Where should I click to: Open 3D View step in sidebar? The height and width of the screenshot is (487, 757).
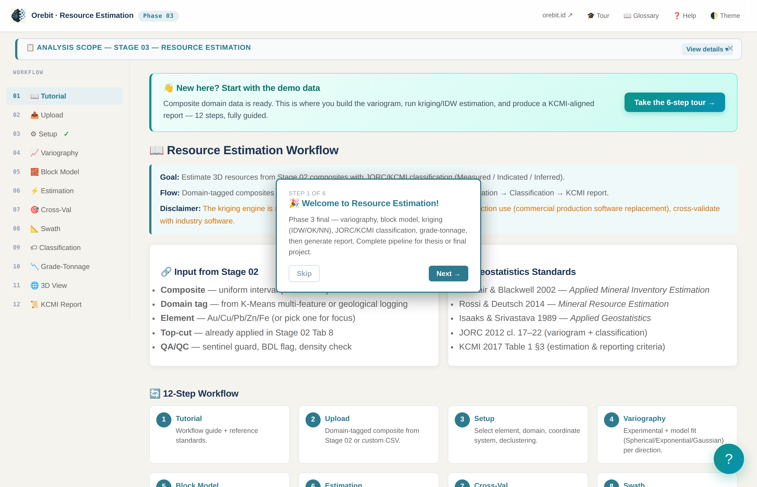[x=64, y=285]
